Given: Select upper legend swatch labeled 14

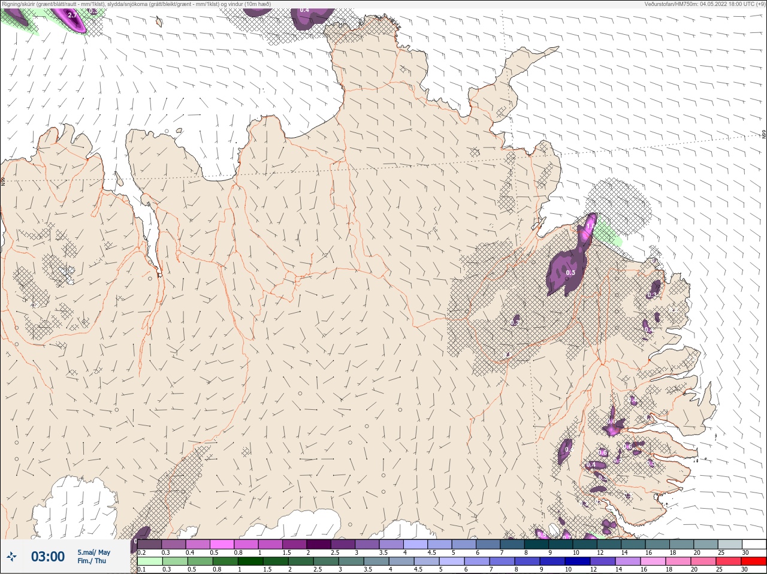Looking at the screenshot, I should click(x=633, y=544).
